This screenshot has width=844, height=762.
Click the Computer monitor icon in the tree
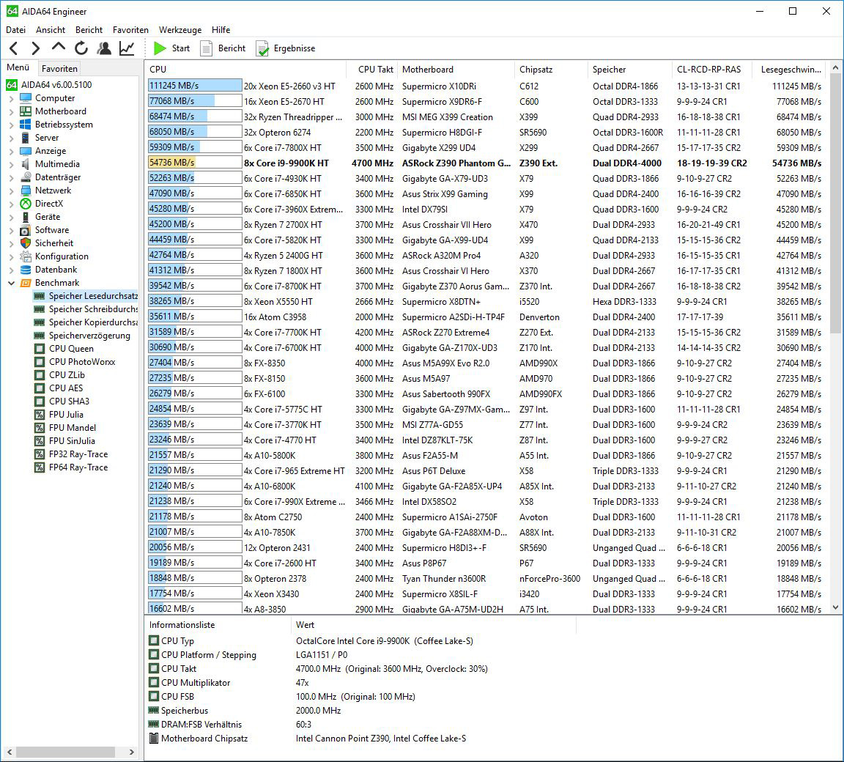click(26, 98)
